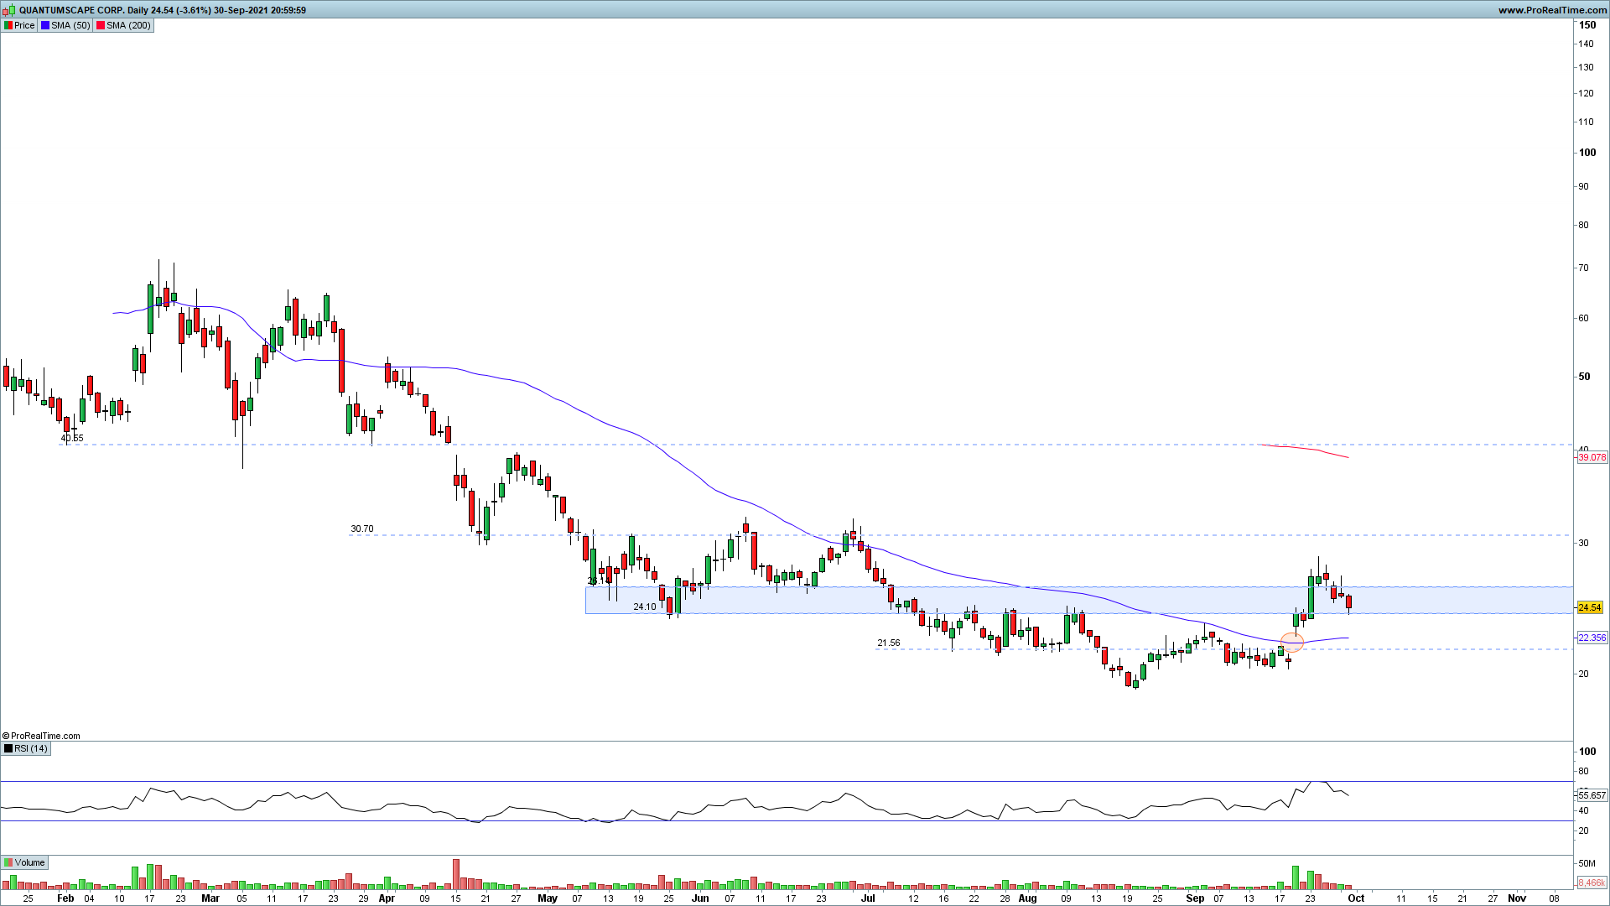Screen dimensions: 1610x906
Task: Click the ProRealTime.com copyright text
Action: pyautogui.click(x=42, y=736)
